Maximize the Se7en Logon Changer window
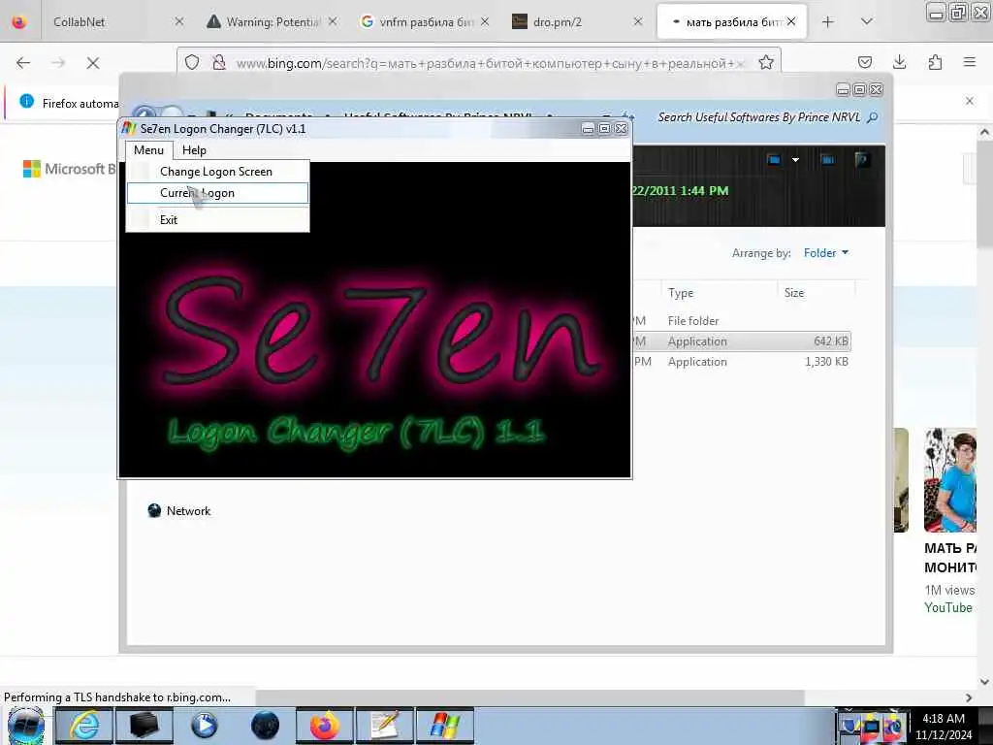Viewport: 993px width, 745px height. pyautogui.click(x=604, y=129)
